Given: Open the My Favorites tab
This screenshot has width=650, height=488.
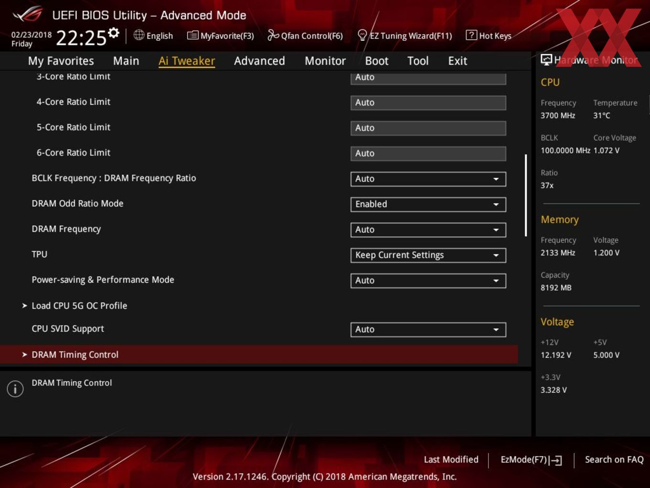Looking at the screenshot, I should point(61,61).
